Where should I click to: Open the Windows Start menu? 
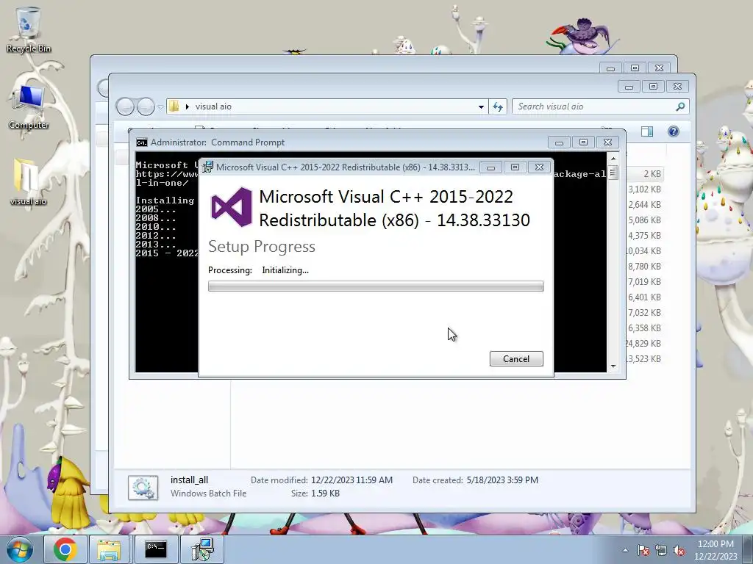(19, 549)
